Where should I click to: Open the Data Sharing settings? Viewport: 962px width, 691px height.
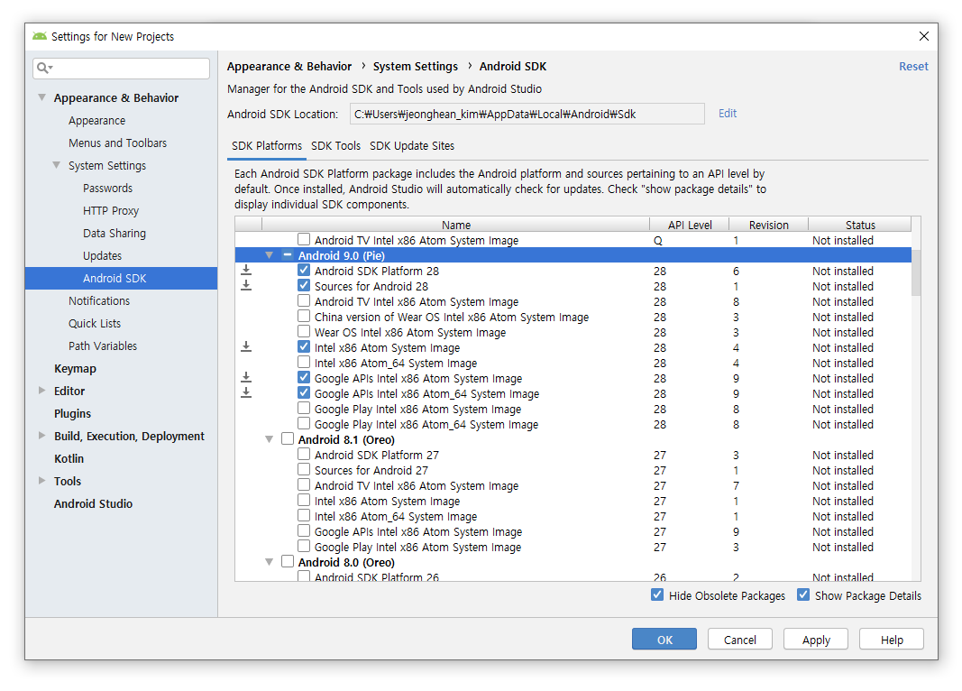click(x=115, y=234)
